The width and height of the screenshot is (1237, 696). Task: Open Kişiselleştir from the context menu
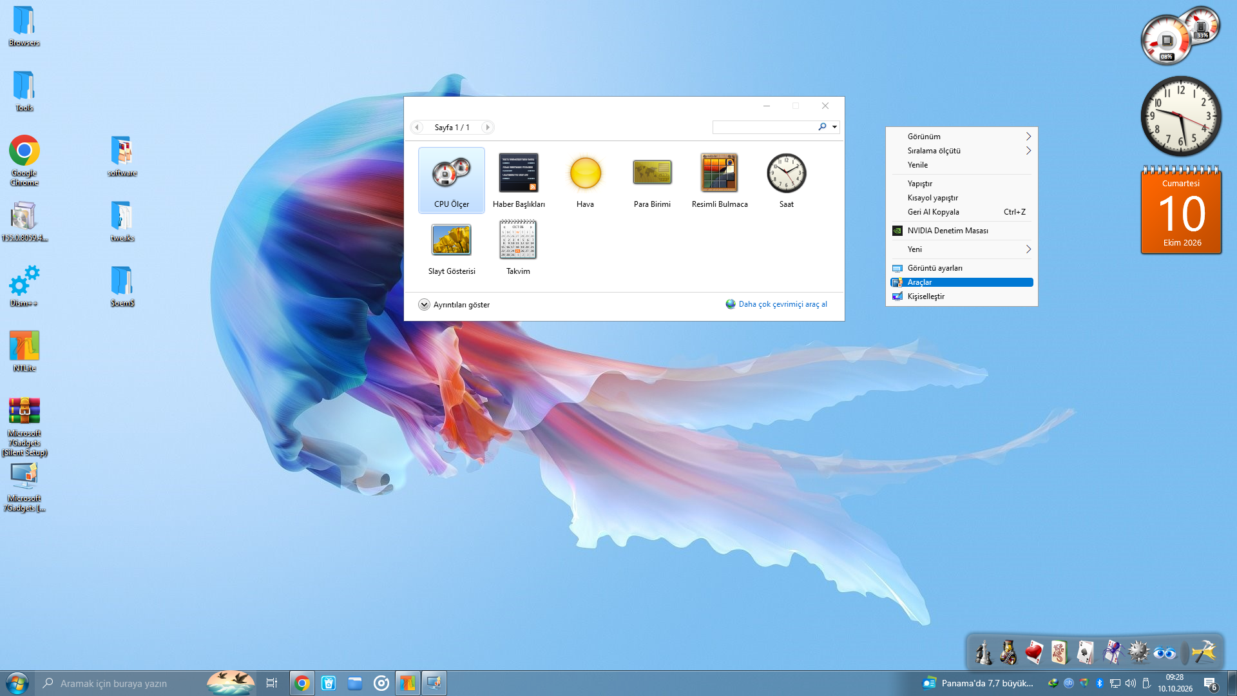click(x=962, y=296)
